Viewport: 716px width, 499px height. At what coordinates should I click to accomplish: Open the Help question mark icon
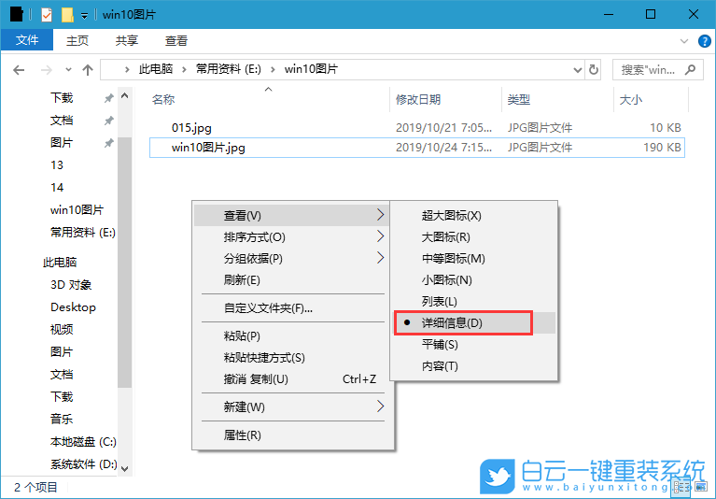point(704,41)
